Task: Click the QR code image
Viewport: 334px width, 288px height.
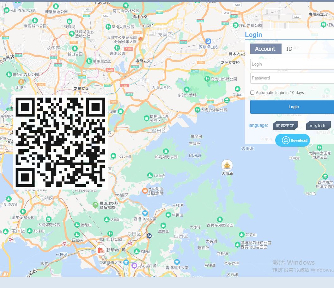Action: click(60, 142)
